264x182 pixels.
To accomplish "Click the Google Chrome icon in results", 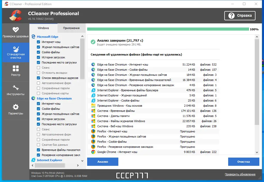I will tap(93, 152).
